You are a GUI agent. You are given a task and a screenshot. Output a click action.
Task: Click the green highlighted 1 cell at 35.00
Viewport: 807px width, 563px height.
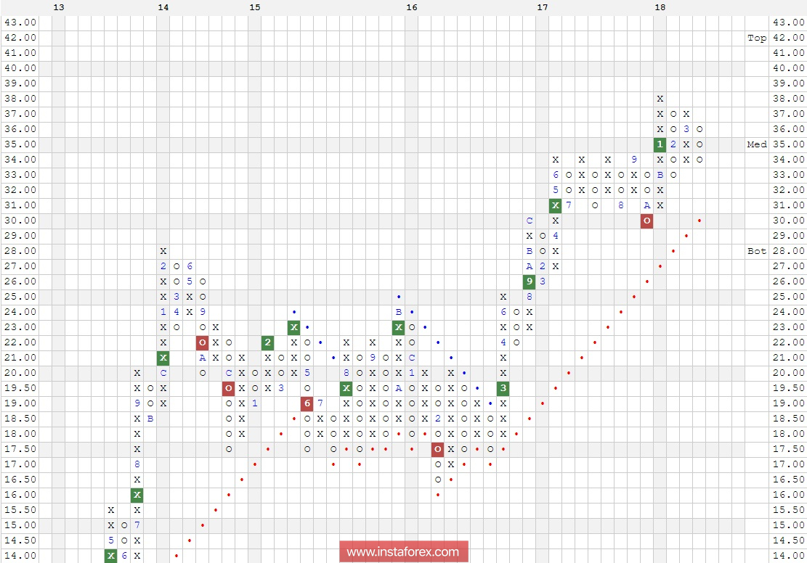point(660,144)
